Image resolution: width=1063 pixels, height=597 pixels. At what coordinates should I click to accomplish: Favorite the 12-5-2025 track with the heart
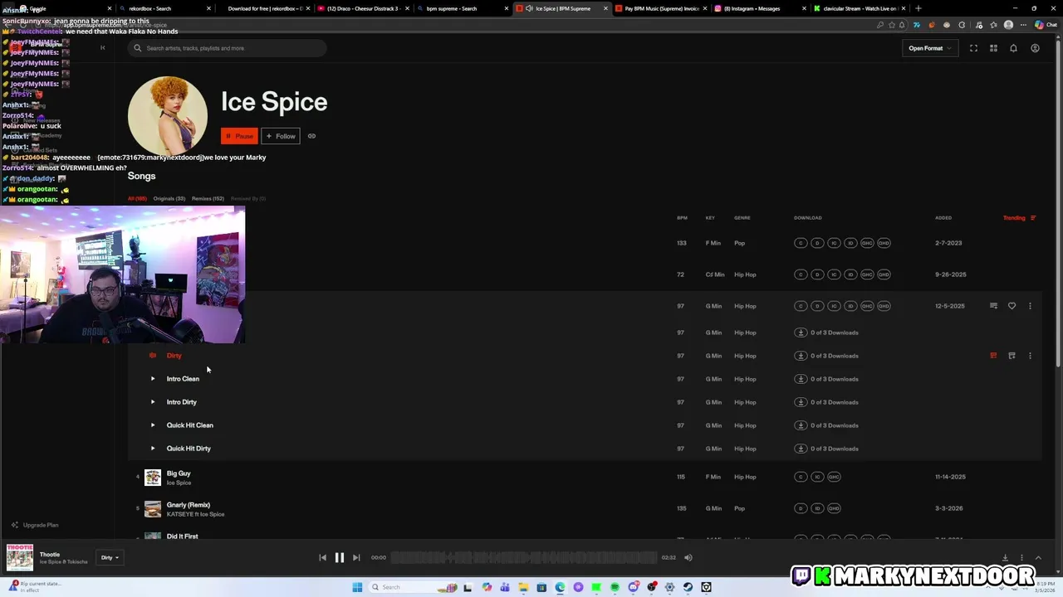pyautogui.click(x=1012, y=306)
